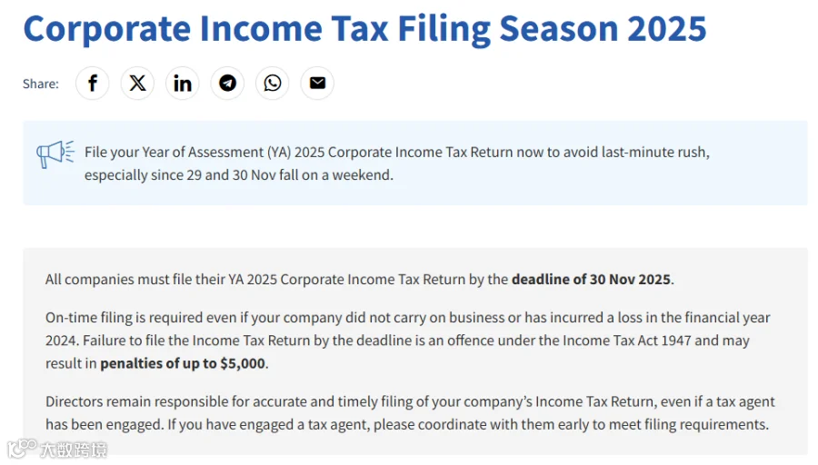Share this article on X
818x465 pixels.
click(137, 83)
